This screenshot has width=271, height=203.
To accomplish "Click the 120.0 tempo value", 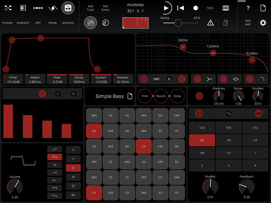I will click(x=210, y=8).
